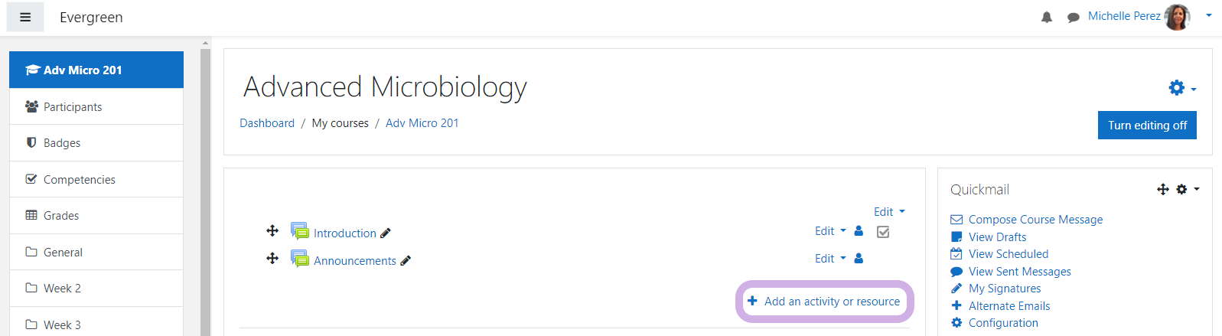This screenshot has width=1222, height=336.
Task: Open the Quickmail block gear dropdown
Action: 1188,189
